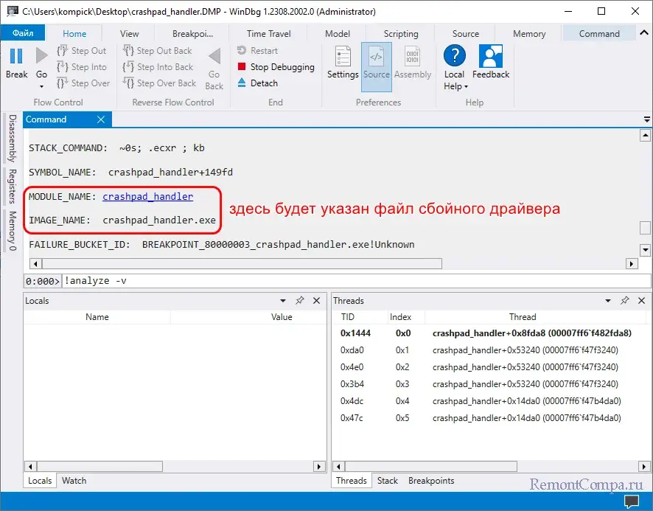The image size is (653, 511).
Task: Open debugger Settings
Action: point(343,62)
